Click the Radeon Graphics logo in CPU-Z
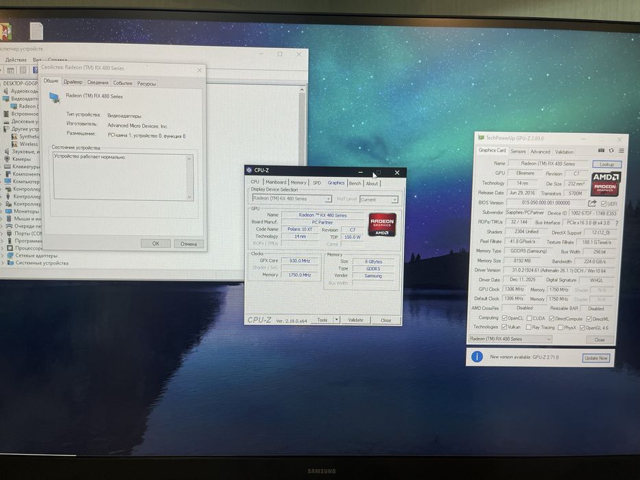640x480 pixels. click(382, 225)
